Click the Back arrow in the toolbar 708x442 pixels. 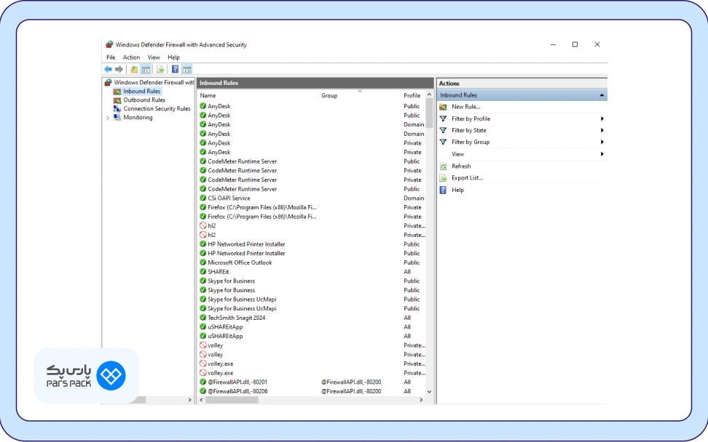(x=108, y=69)
